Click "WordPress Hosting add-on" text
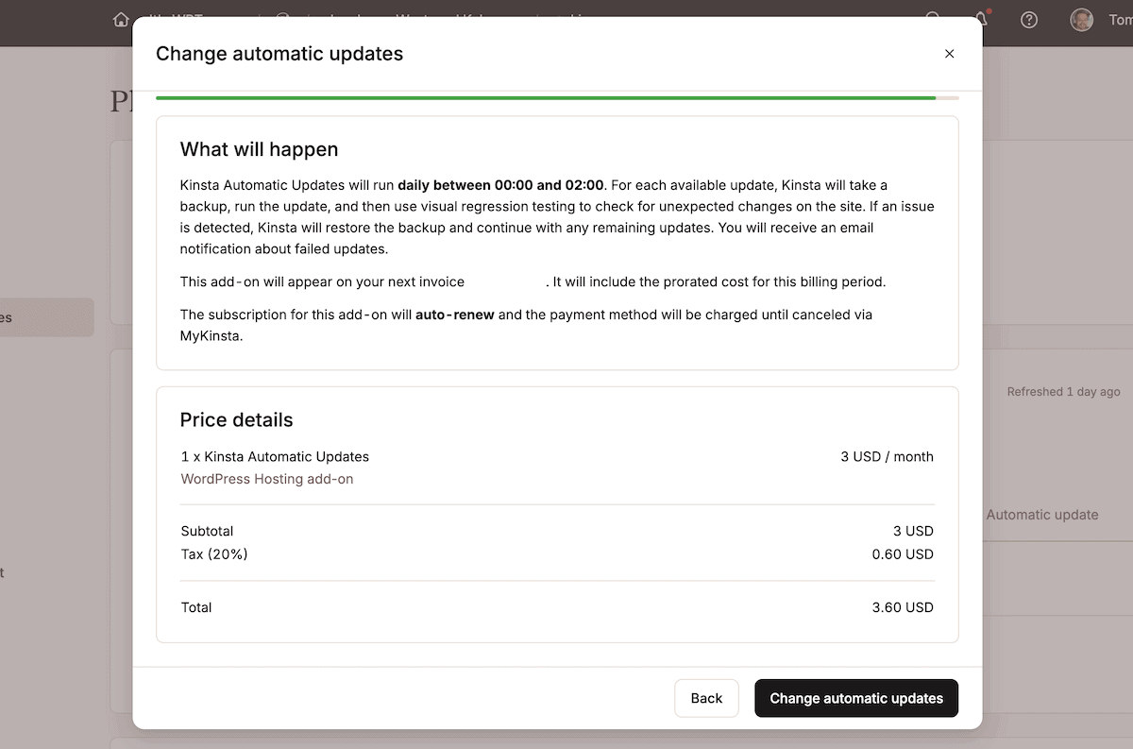This screenshot has height=749, width=1133. pyautogui.click(x=267, y=479)
